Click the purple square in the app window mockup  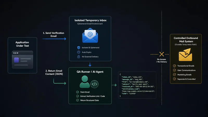point(16,60)
